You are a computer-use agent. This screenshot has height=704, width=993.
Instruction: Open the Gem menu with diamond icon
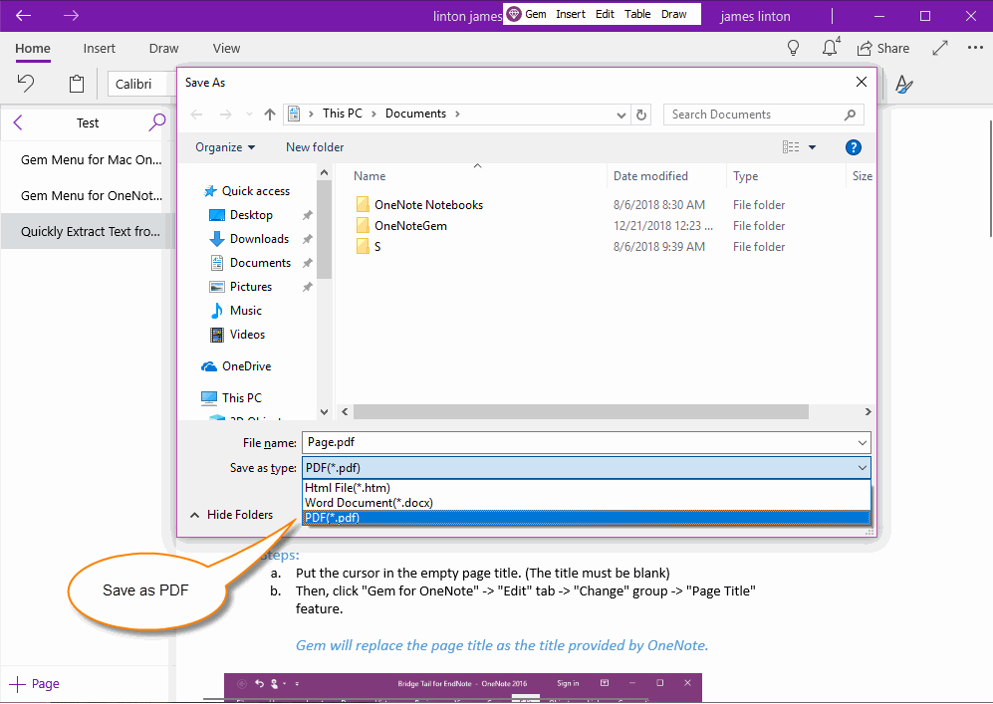coord(528,14)
